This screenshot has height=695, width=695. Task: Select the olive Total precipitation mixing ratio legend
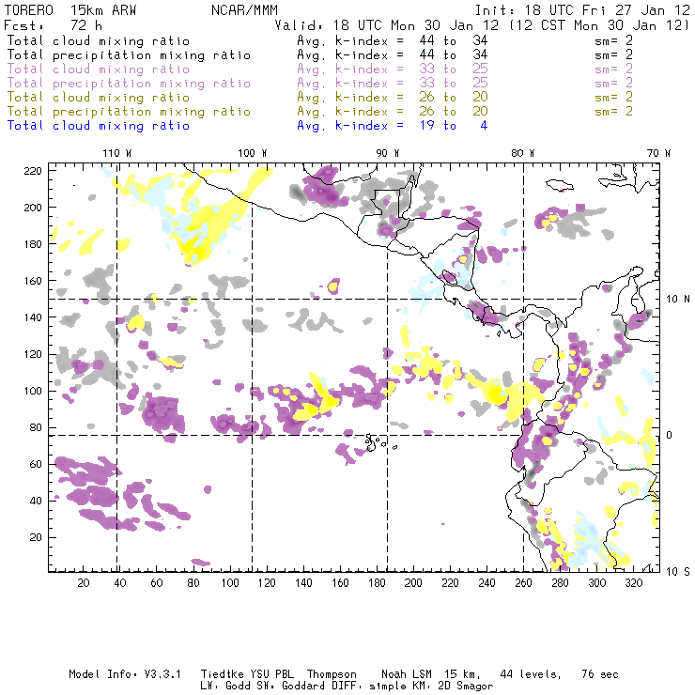pos(129,111)
